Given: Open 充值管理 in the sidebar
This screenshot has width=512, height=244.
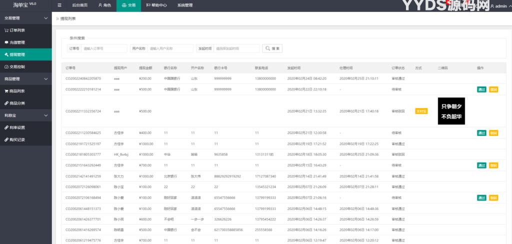Looking at the screenshot, I should click(17, 42).
